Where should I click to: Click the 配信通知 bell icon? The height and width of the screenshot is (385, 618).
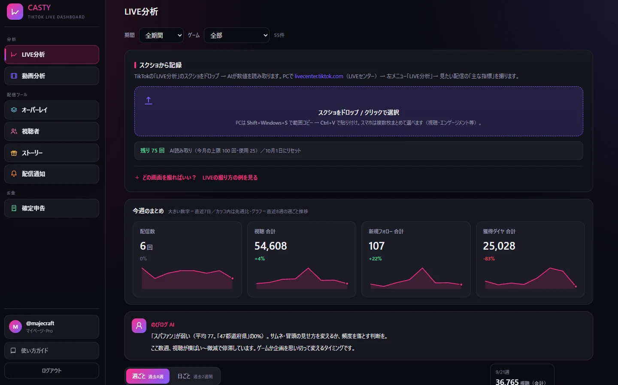tap(14, 174)
